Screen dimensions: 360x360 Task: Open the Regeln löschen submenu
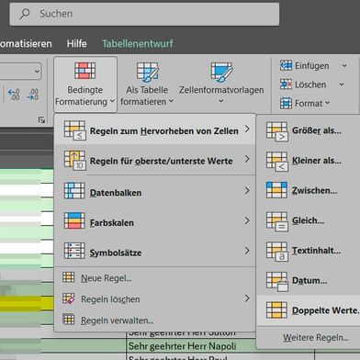point(155,299)
